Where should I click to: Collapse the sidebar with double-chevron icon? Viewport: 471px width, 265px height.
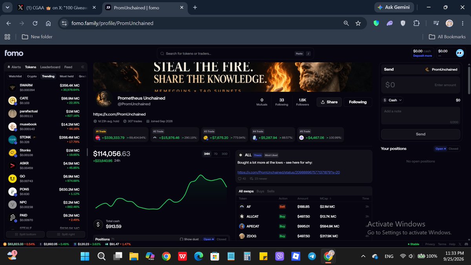(x=82, y=67)
